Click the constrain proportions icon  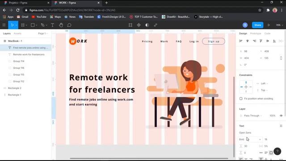click(281, 58)
